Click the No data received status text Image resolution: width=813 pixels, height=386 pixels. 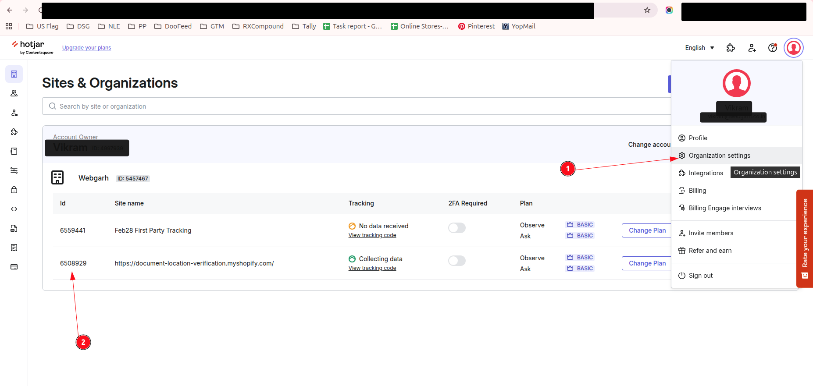[384, 226]
